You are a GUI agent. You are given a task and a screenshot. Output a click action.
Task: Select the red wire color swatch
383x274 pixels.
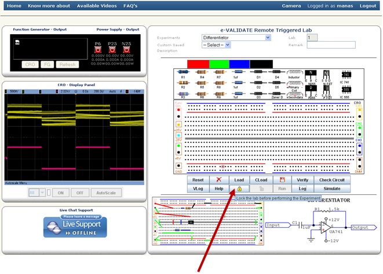coord(198,63)
